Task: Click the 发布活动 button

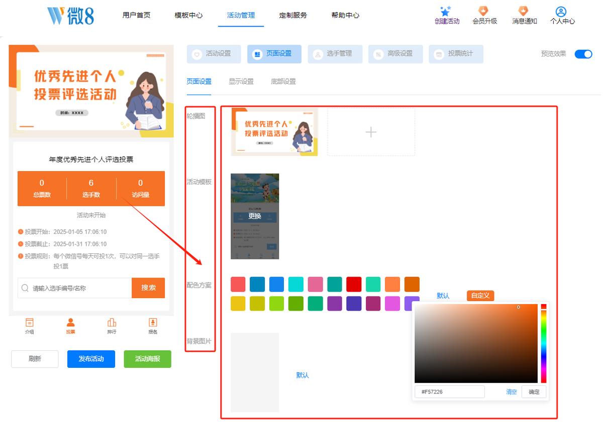Action: (91, 359)
